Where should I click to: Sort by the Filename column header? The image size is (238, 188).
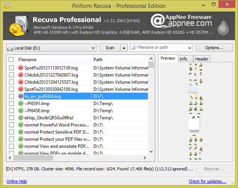pyautogui.click(x=54, y=60)
